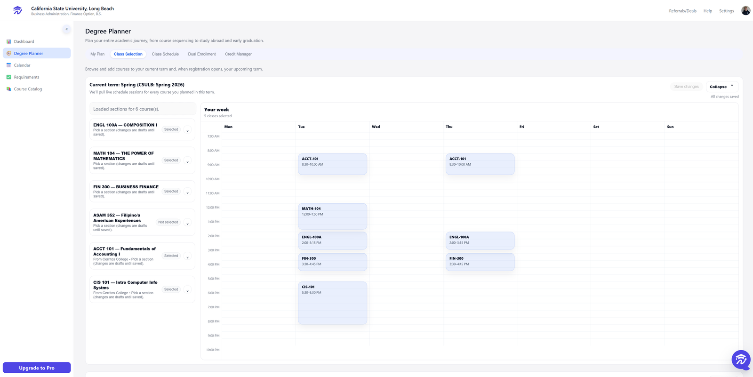The image size is (753, 377).
Task: Collapse the sidebar with double-chevron icon
Action: click(66, 29)
